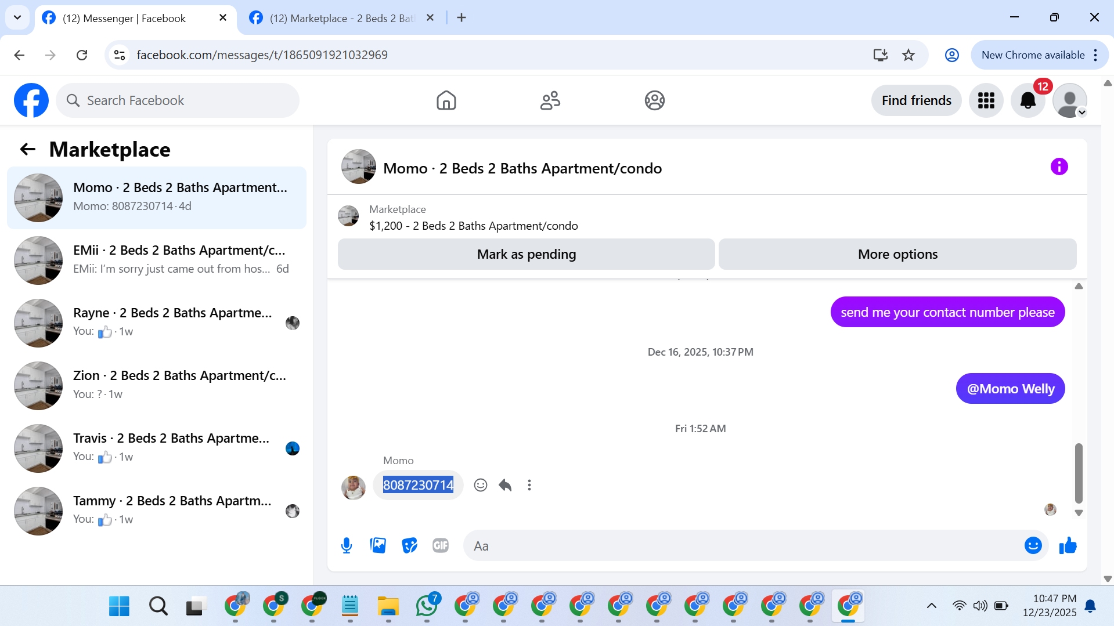
Task: Open Rayne conversation in list
Action: [x=157, y=323]
